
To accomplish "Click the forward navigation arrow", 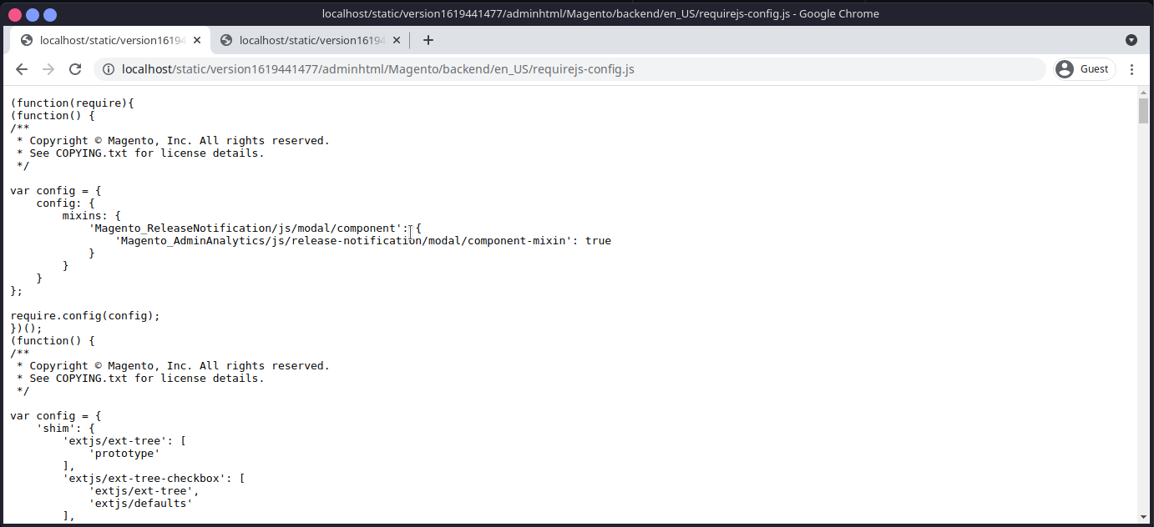I will pyautogui.click(x=48, y=69).
